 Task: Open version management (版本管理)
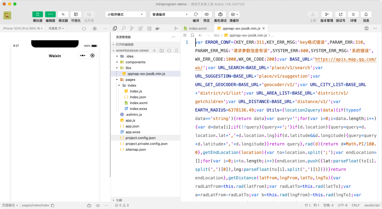[327, 14]
